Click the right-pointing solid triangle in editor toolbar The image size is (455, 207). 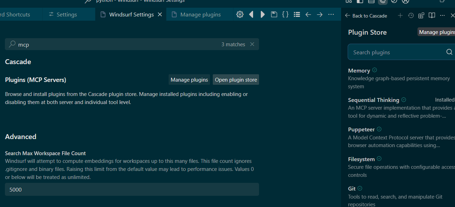(263, 14)
